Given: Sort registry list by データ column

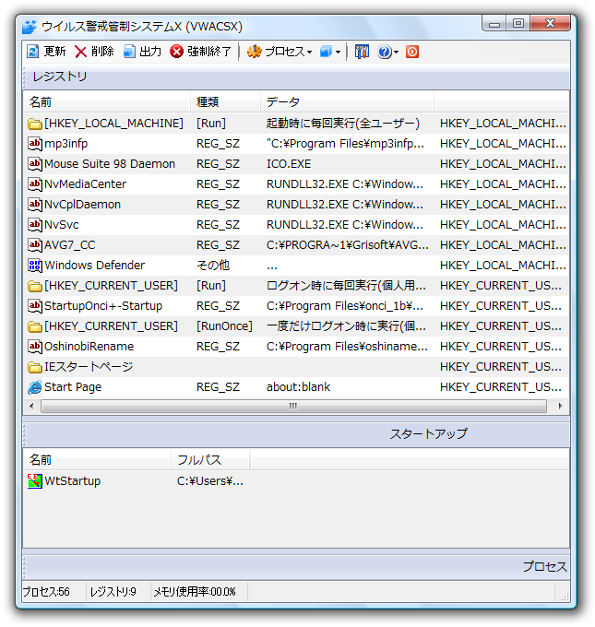Looking at the screenshot, I should pyautogui.click(x=348, y=102).
